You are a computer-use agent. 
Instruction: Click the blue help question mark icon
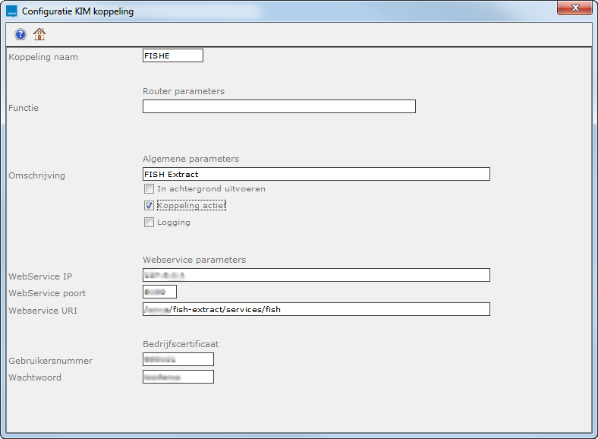[20, 34]
